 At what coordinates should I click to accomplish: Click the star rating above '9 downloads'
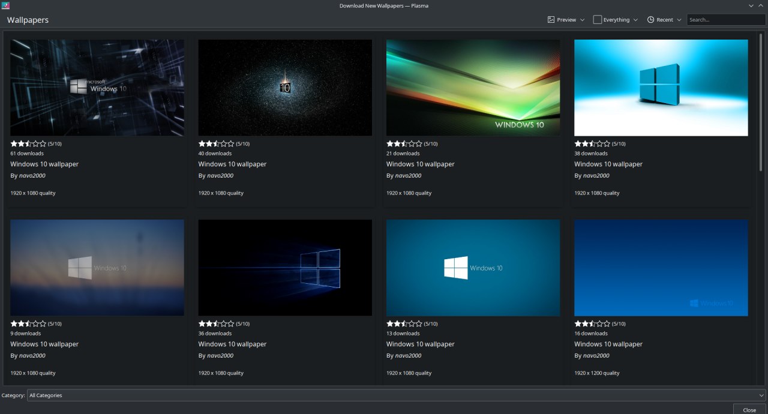click(x=28, y=323)
